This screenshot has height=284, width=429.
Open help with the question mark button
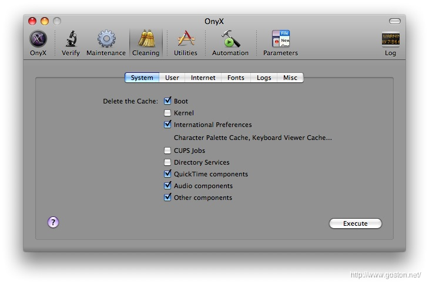click(x=53, y=222)
